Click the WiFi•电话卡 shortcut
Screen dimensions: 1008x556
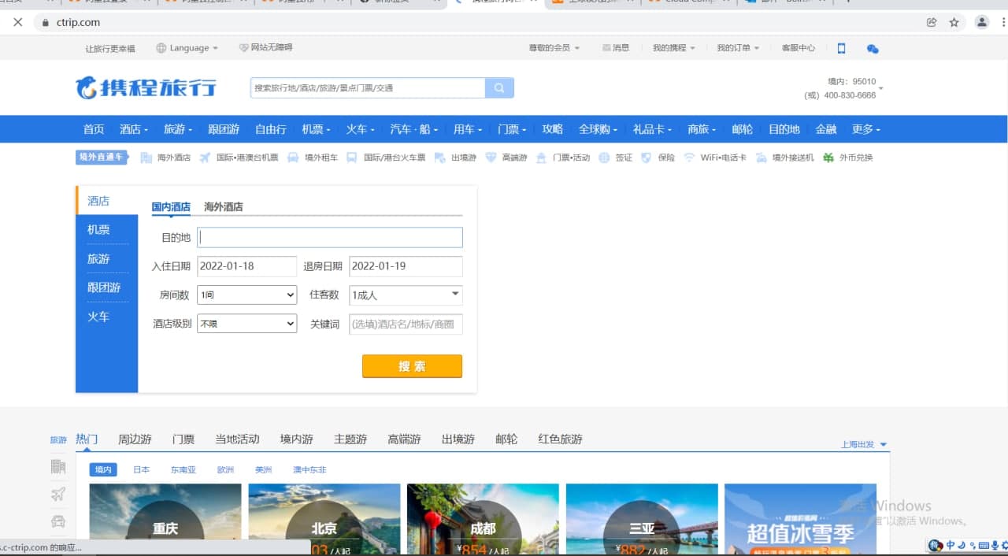coord(715,158)
